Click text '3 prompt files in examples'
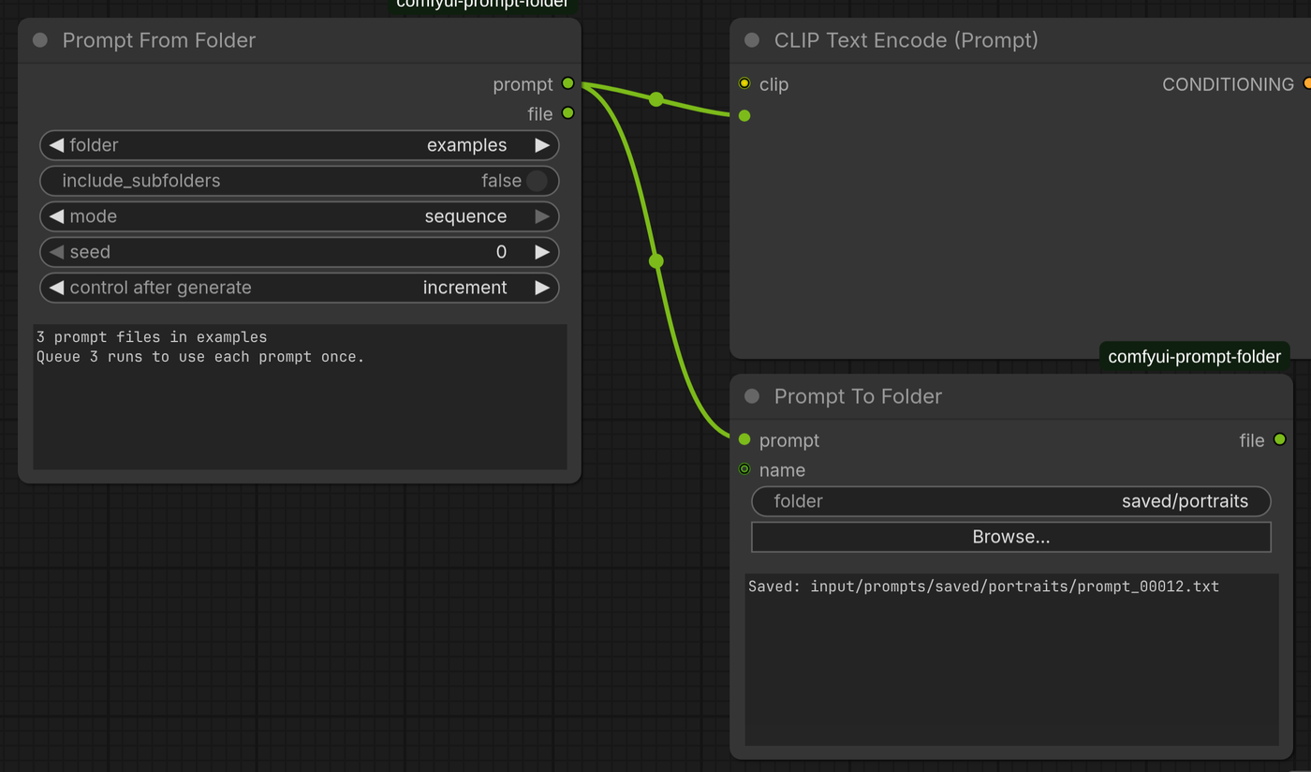This screenshot has width=1311, height=772. (x=152, y=337)
